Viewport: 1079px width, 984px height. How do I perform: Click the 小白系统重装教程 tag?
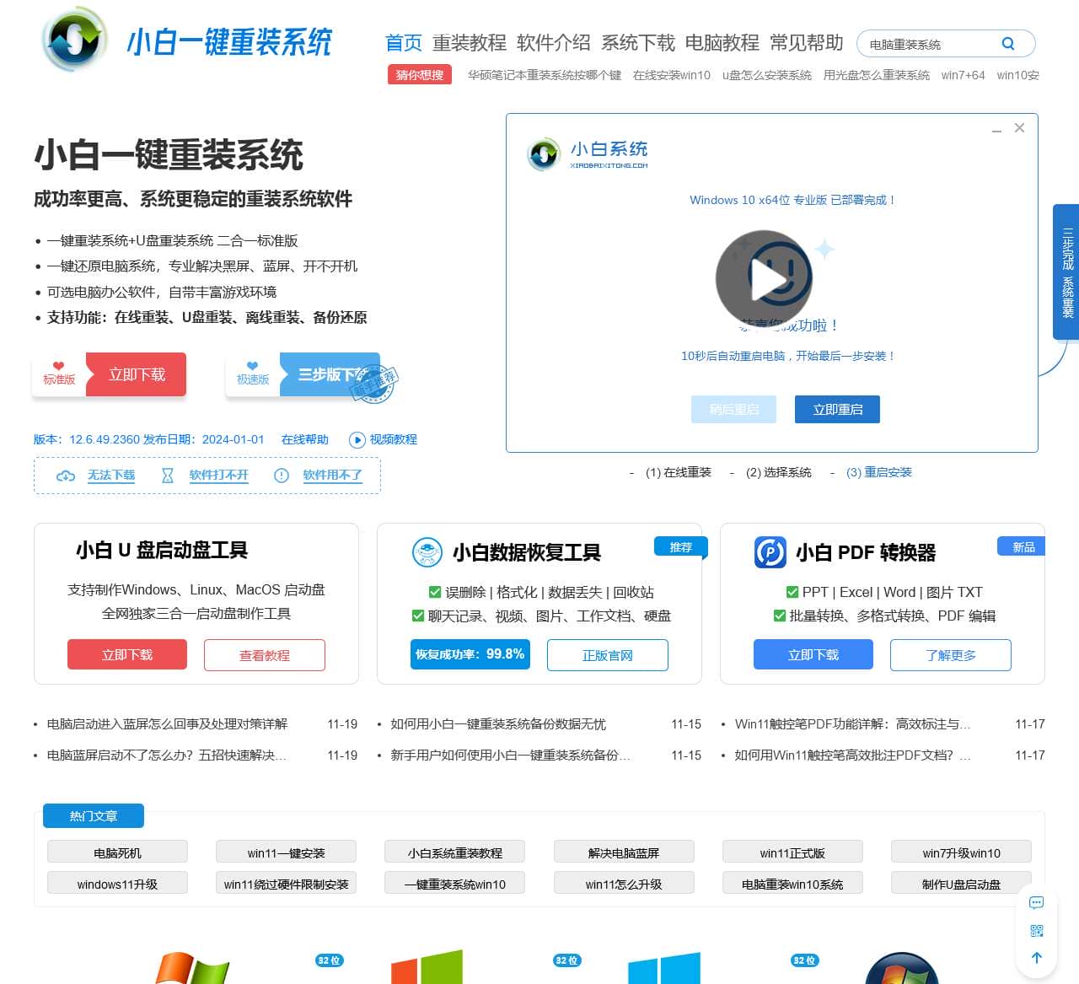(455, 852)
